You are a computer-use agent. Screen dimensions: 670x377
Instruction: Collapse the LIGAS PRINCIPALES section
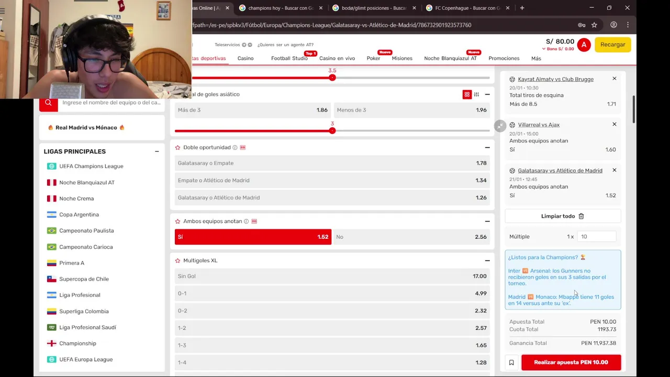(157, 151)
